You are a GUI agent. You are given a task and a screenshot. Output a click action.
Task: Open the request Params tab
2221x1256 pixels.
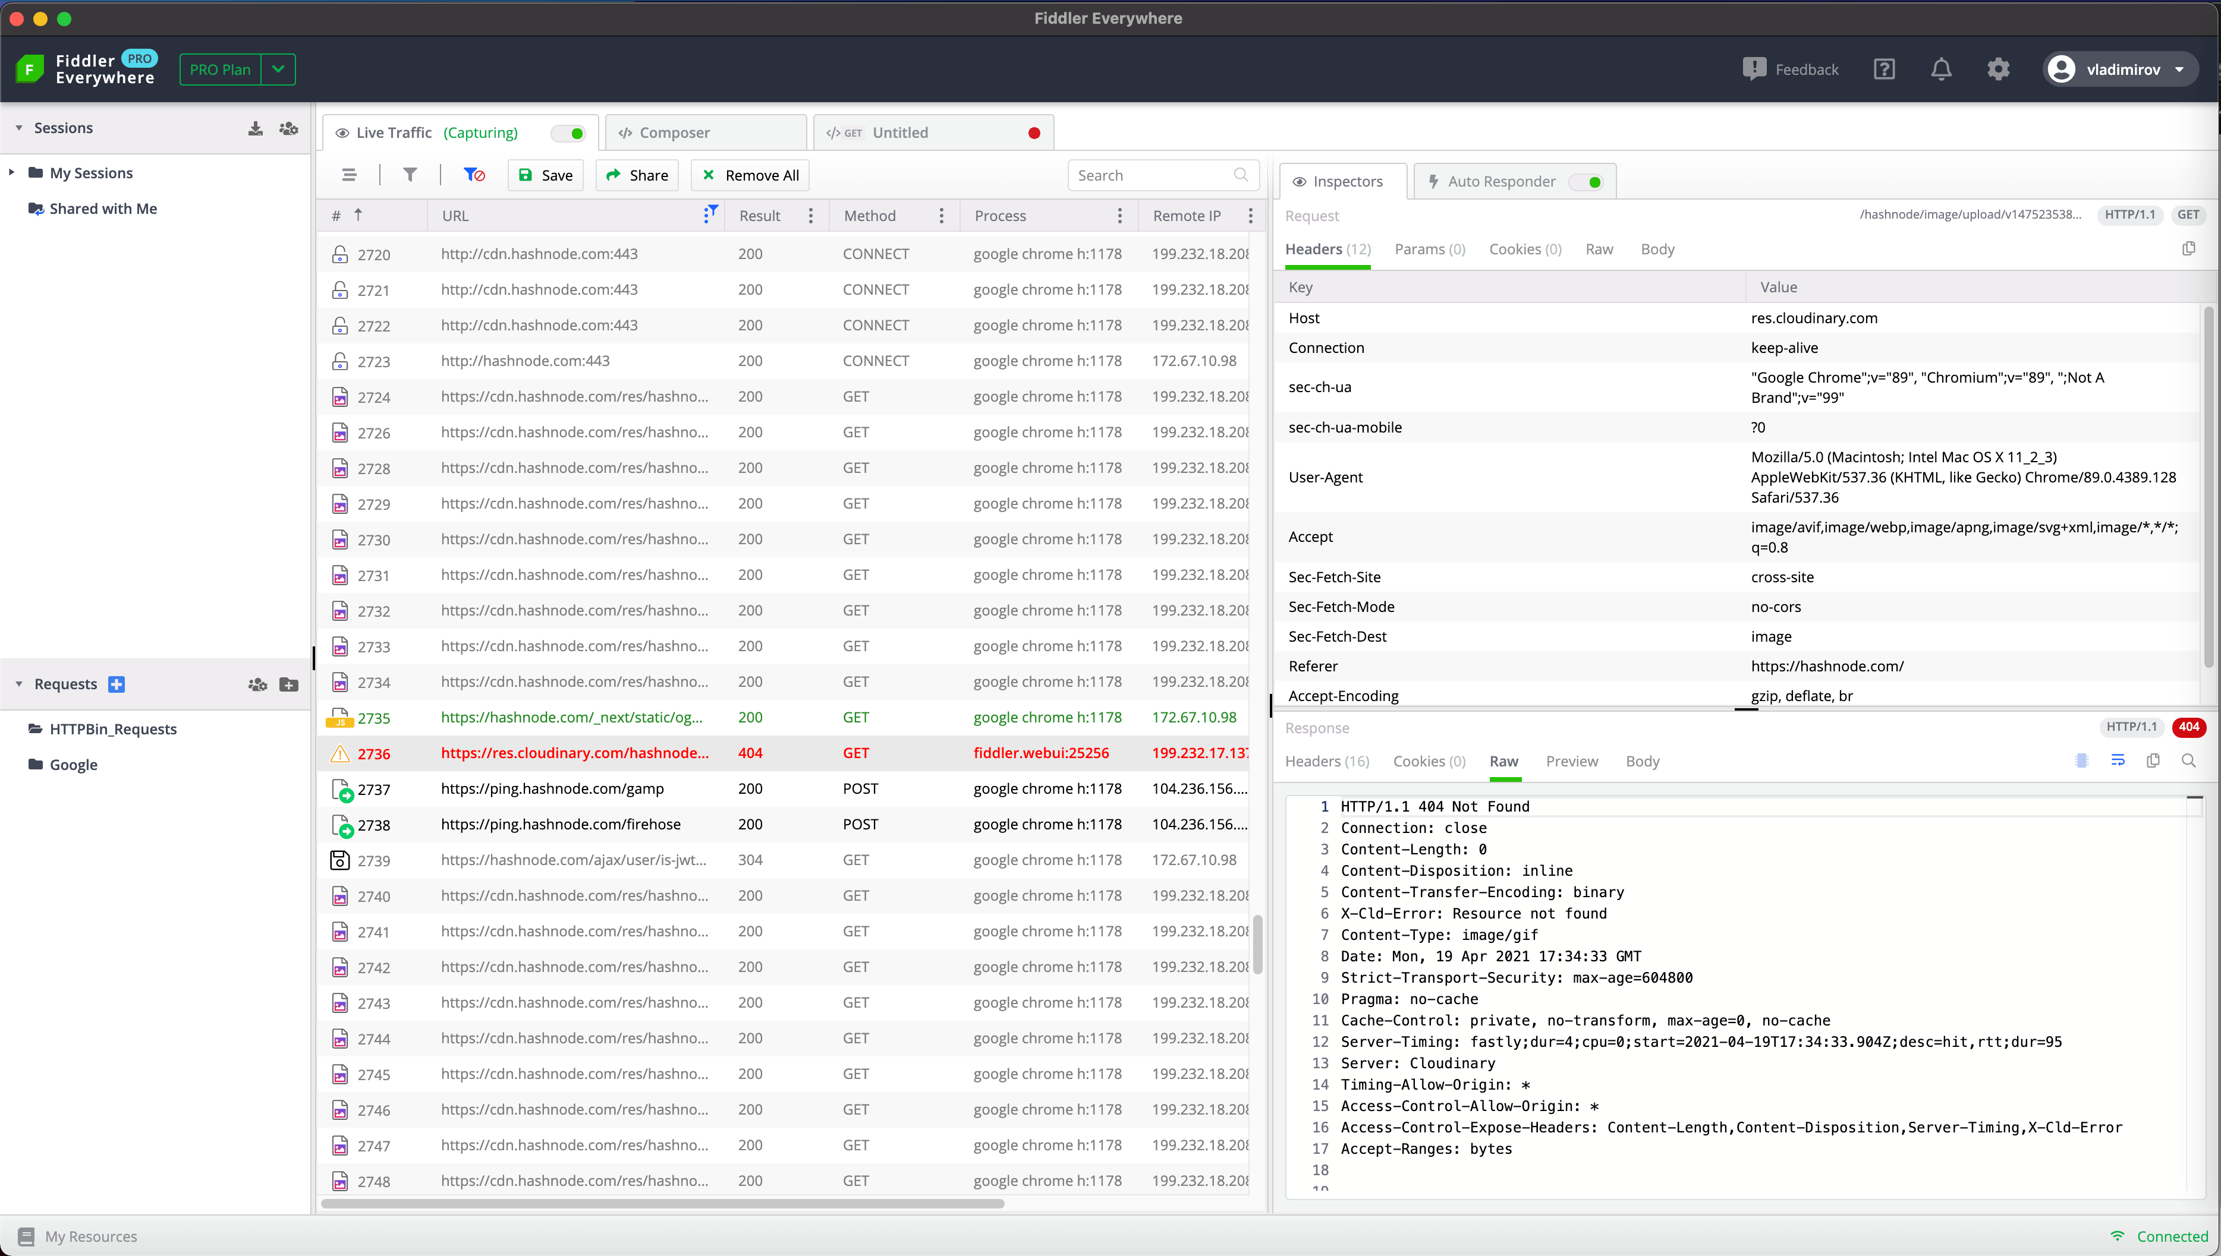pos(1430,250)
